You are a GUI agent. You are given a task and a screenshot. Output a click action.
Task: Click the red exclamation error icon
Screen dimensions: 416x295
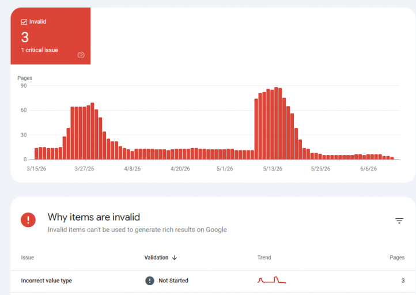28,220
